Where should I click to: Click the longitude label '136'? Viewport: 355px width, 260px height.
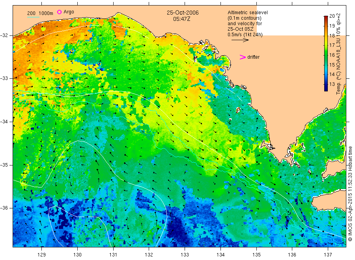[x=292, y=255]
